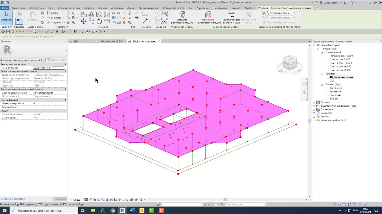Select the Rotate tool in the ribbon
Viewport: 382px width, 214px height.
click(x=99, y=21)
